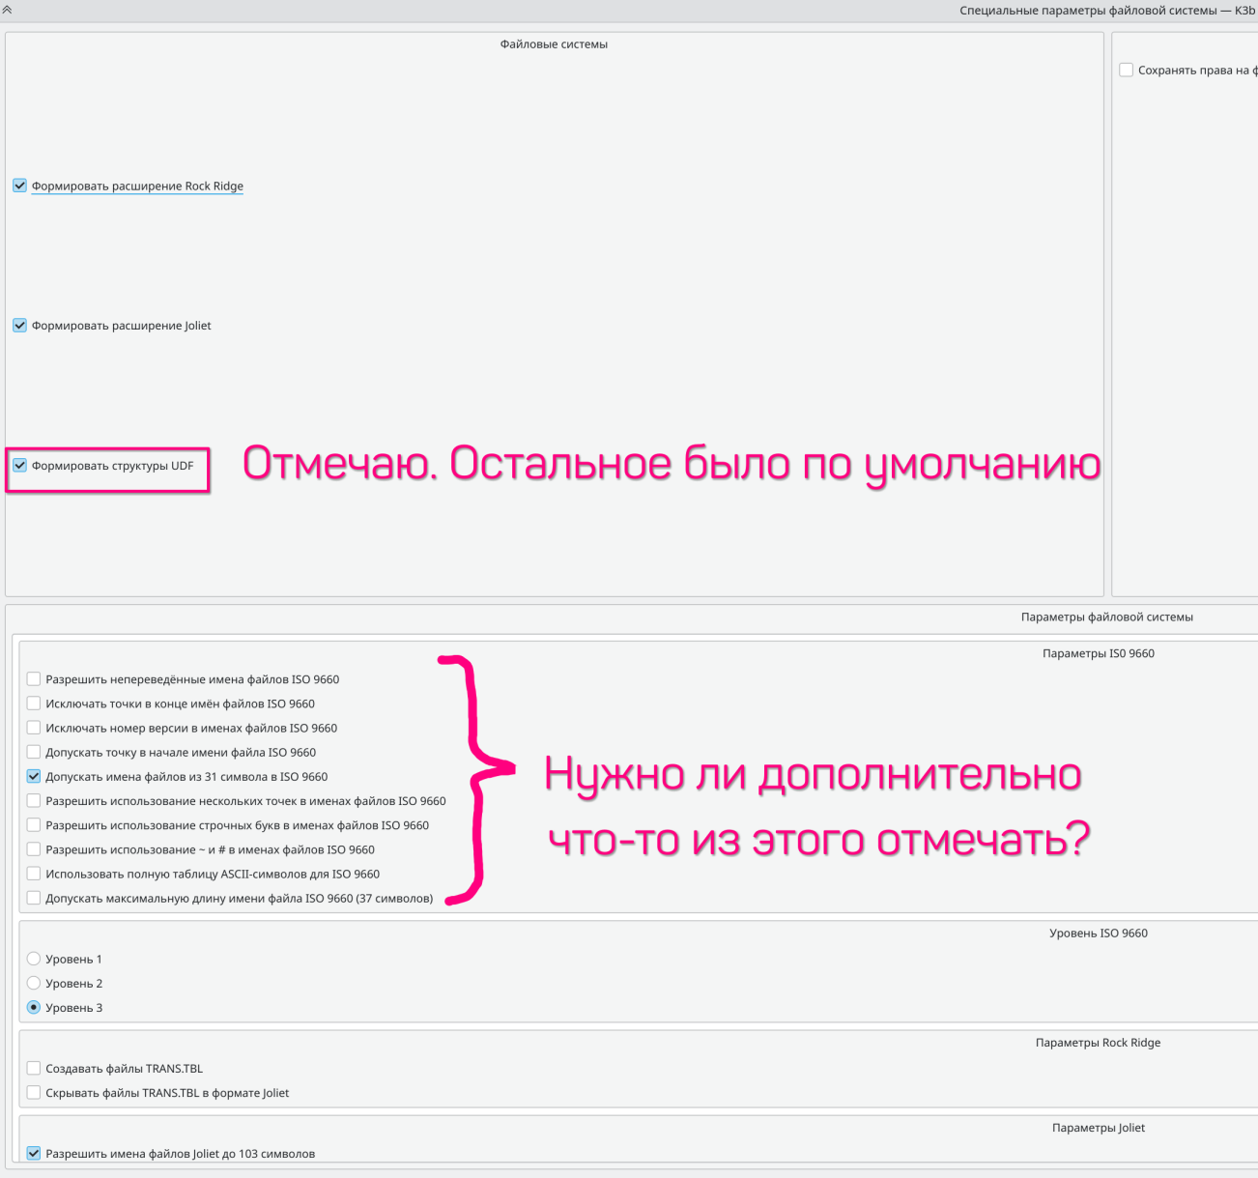The width and height of the screenshot is (1258, 1178).
Task: Uncheck 31-character ISO 9660 file names option
Action: point(34,776)
